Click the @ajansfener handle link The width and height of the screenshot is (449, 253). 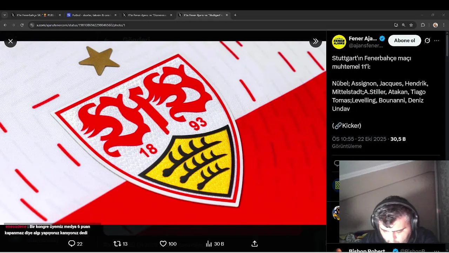pos(366,46)
